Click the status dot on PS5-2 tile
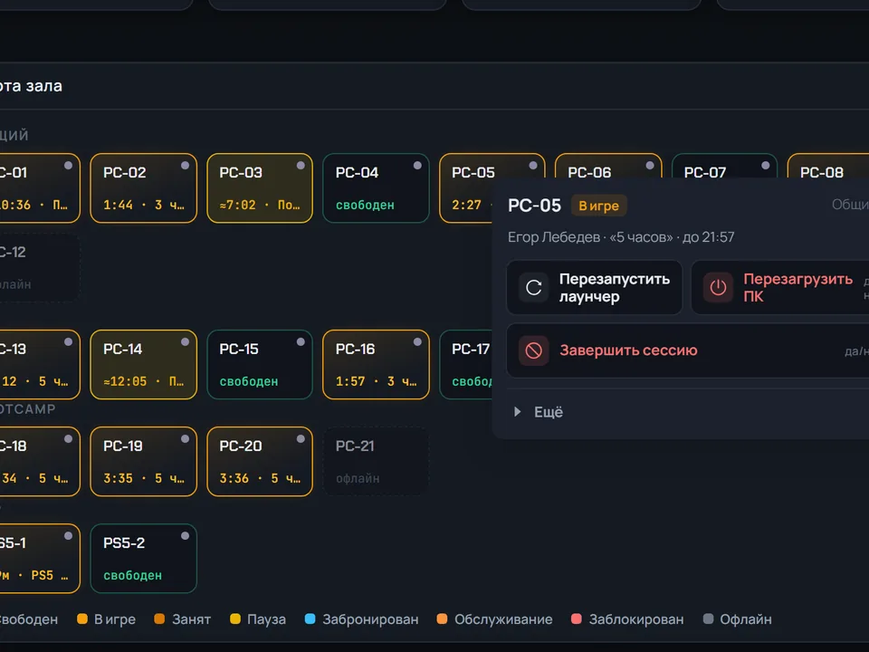Viewport: 869px width, 652px height. click(x=185, y=535)
